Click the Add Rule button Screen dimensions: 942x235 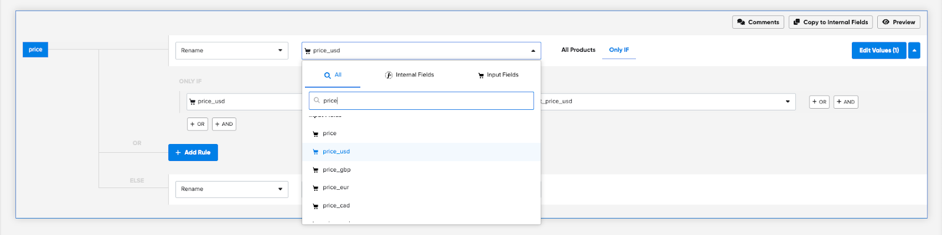tap(193, 153)
